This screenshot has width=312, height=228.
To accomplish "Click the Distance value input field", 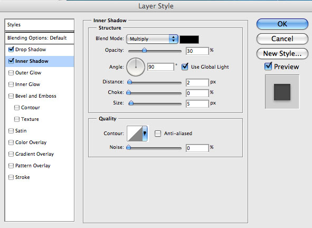I will click(x=197, y=82).
